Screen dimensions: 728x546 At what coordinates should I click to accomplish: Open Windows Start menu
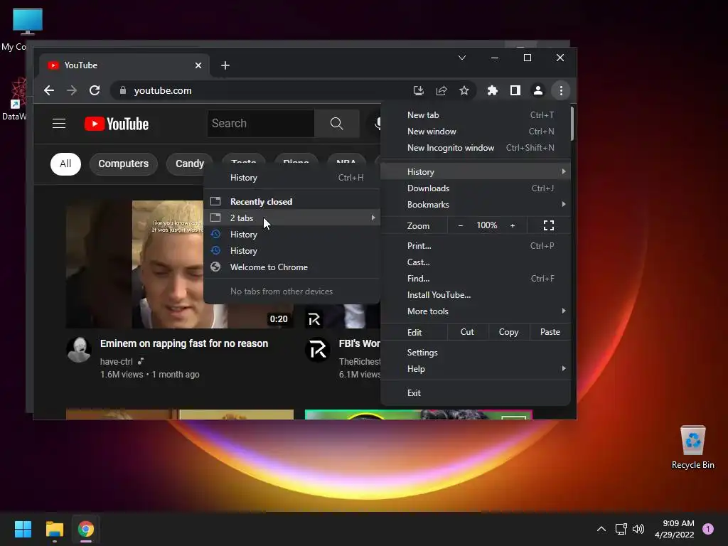[x=23, y=529]
